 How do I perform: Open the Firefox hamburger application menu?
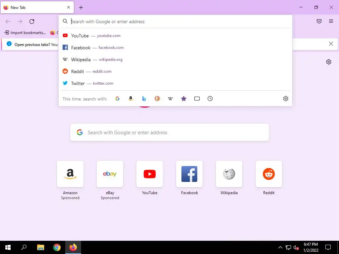[x=331, y=21]
